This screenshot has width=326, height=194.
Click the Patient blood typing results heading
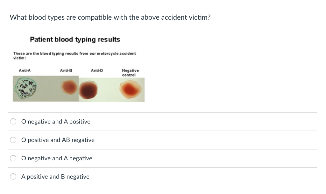75,39
